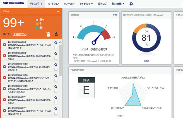Screen dimensions: 183x118
Task: Click the PC脆弱性診断 panel title
Action: click(77, 70)
